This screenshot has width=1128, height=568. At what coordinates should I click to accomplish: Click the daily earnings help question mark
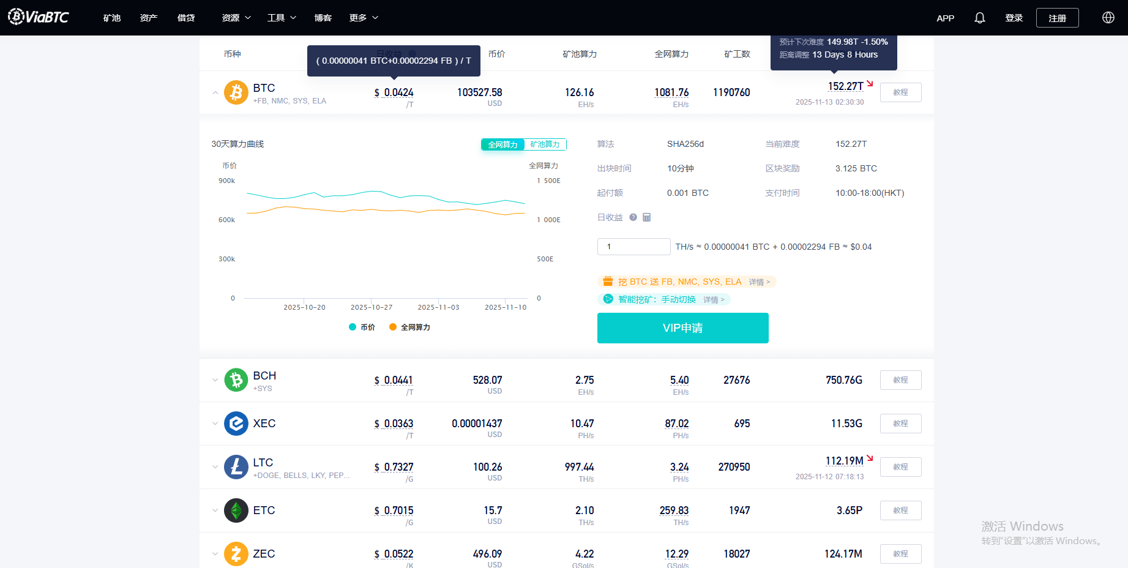click(x=633, y=217)
